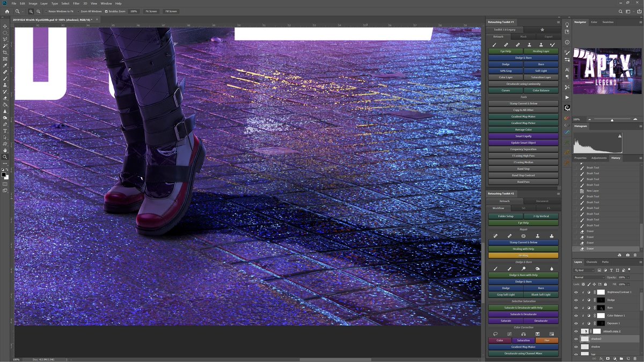Select the Clone Stamp tool
644x362 pixels.
(x=5, y=85)
